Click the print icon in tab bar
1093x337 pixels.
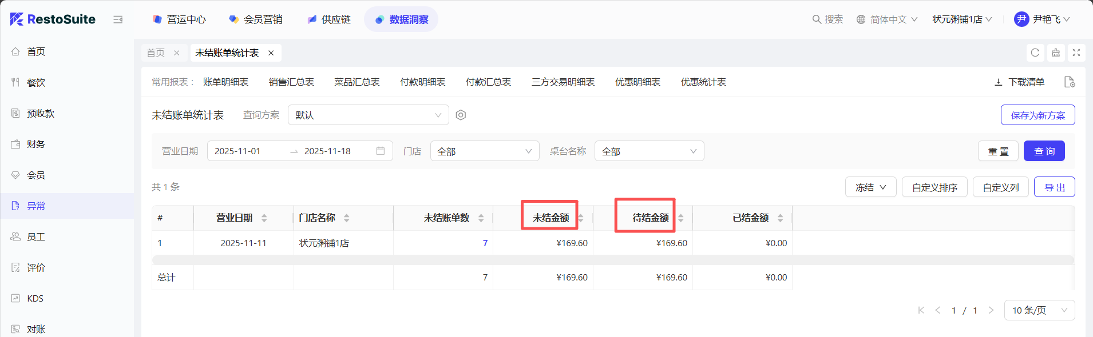pyautogui.click(x=1055, y=53)
